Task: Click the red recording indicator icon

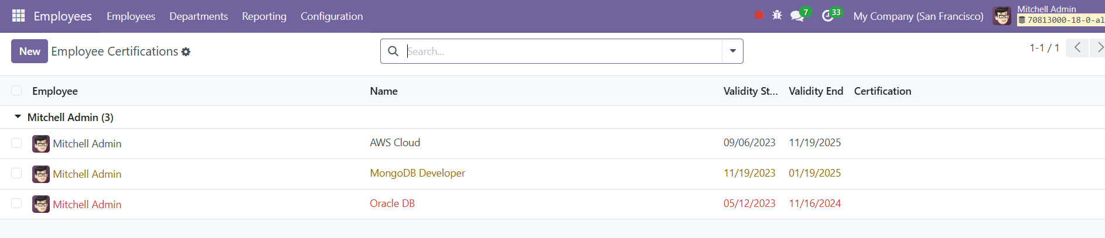Action: pyautogui.click(x=759, y=16)
